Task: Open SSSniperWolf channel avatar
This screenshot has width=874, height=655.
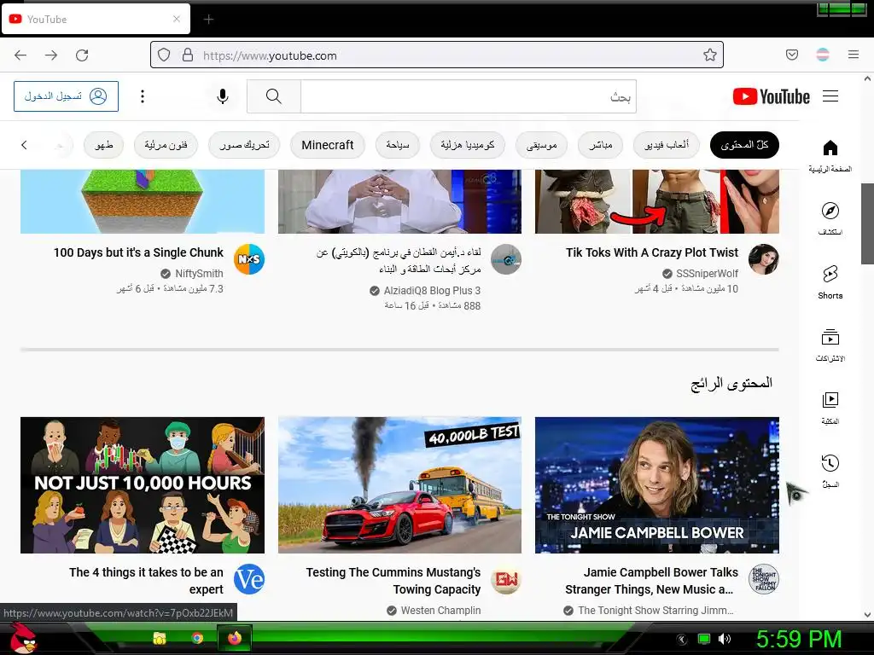Action: [763, 259]
